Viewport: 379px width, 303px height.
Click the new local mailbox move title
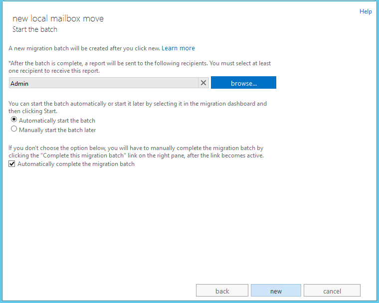pyautogui.click(x=58, y=18)
